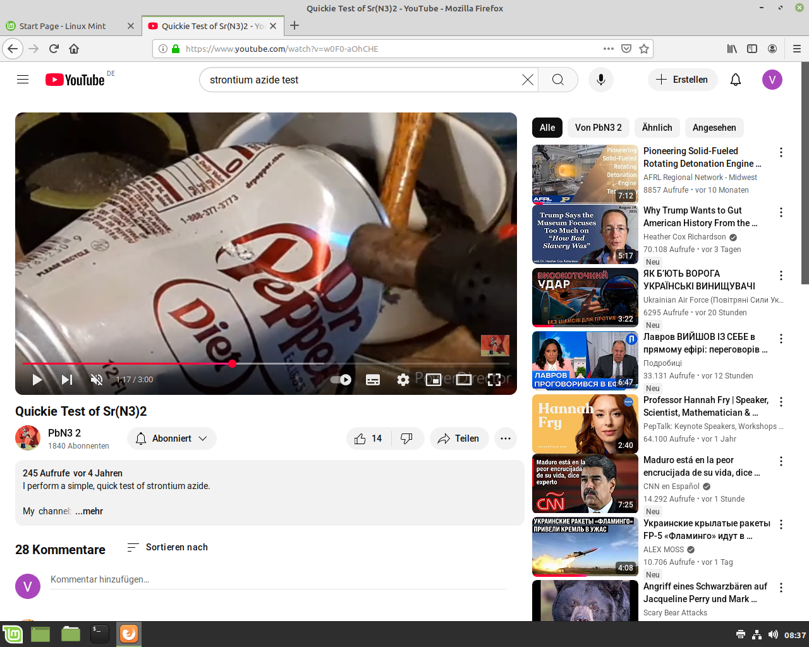Open more actions below video
The height and width of the screenshot is (647, 809).
[506, 438]
